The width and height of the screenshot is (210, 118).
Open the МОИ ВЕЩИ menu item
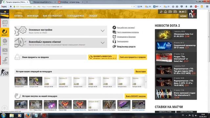pyautogui.click(x=33, y=16)
